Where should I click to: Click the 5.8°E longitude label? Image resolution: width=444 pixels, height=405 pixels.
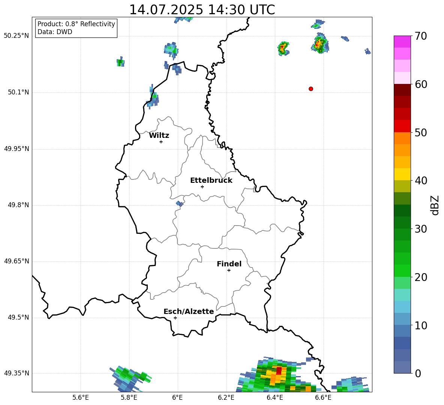click(x=129, y=398)
